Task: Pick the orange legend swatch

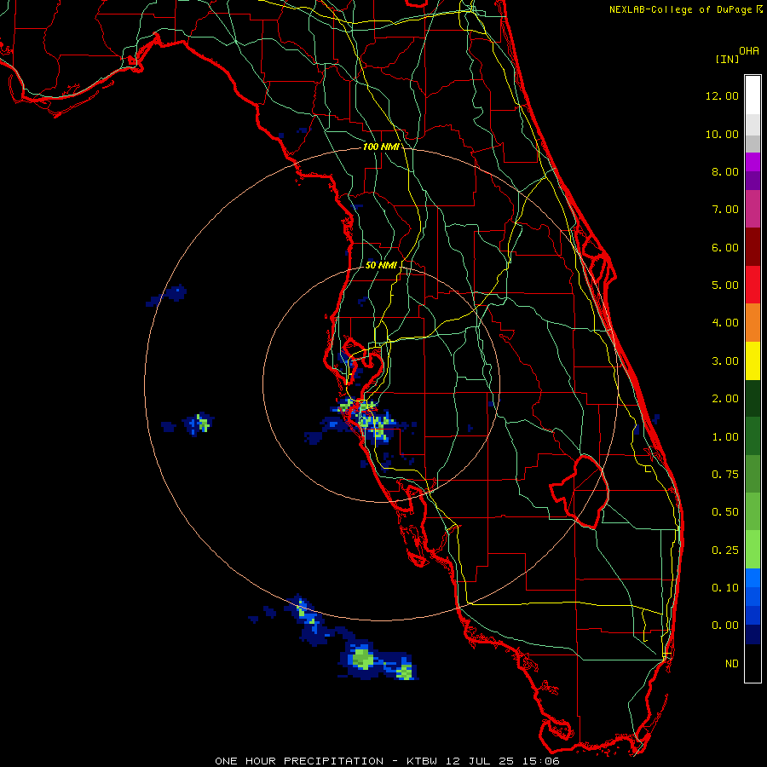Action: 753,323
